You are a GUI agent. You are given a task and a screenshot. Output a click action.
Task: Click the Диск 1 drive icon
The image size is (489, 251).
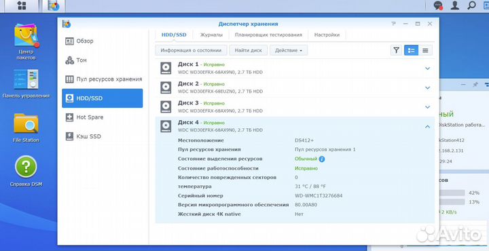click(166, 68)
